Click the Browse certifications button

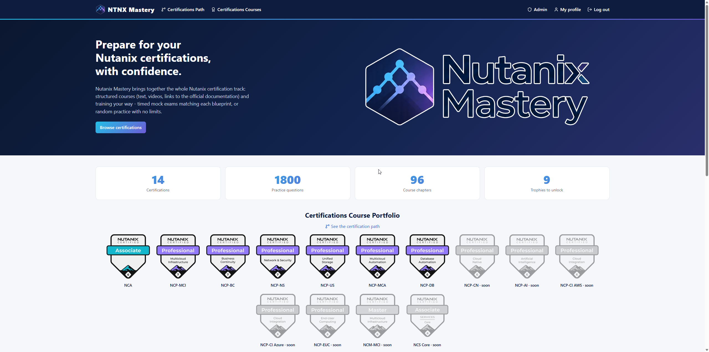point(121,127)
